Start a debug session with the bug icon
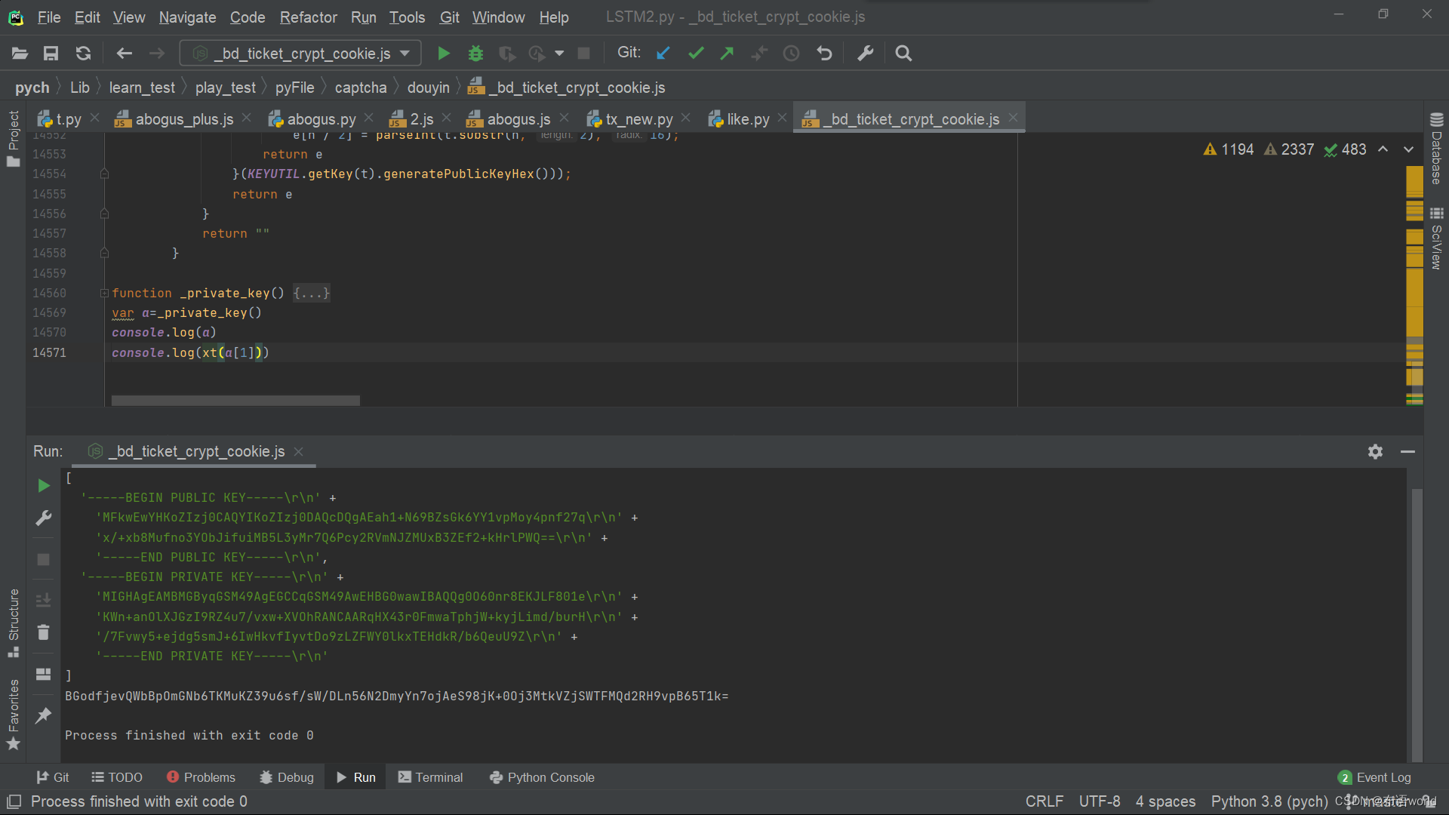1449x815 pixels. click(x=475, y=53)
